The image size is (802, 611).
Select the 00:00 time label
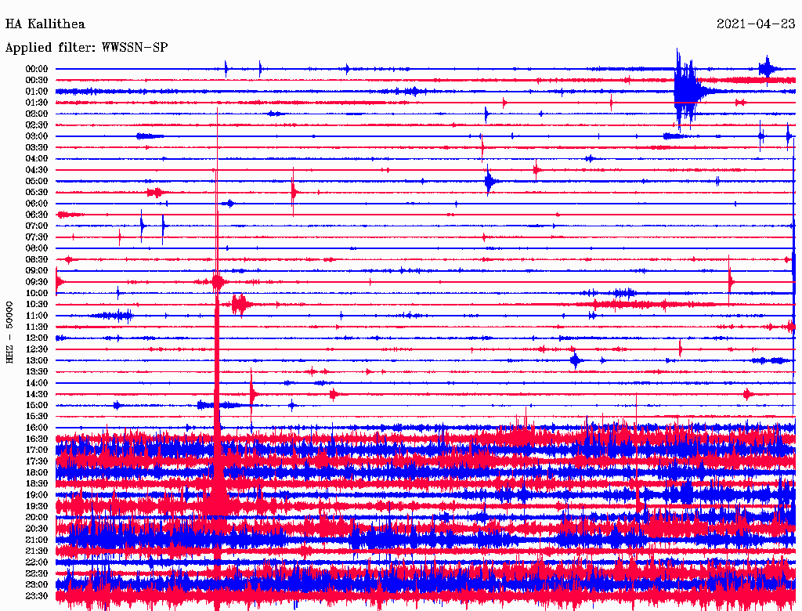pyautogui.click(x=37, y=69)
